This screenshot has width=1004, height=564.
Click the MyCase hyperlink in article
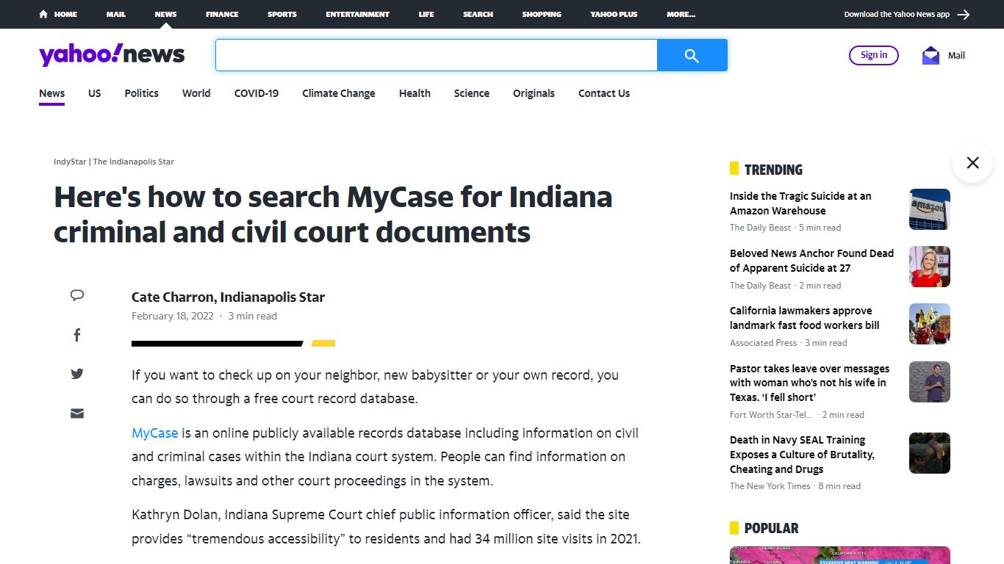[155, 433]
